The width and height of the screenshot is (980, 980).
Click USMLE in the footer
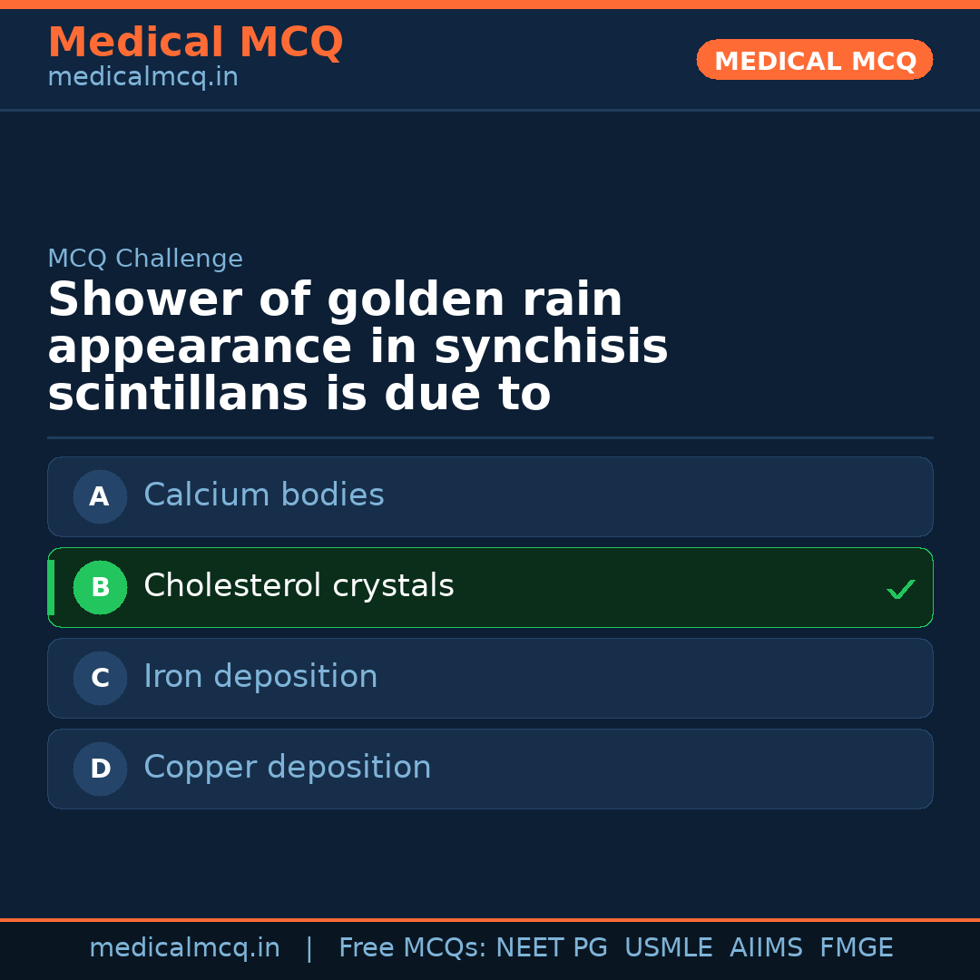pyautogui.click(x=668, y=948)
